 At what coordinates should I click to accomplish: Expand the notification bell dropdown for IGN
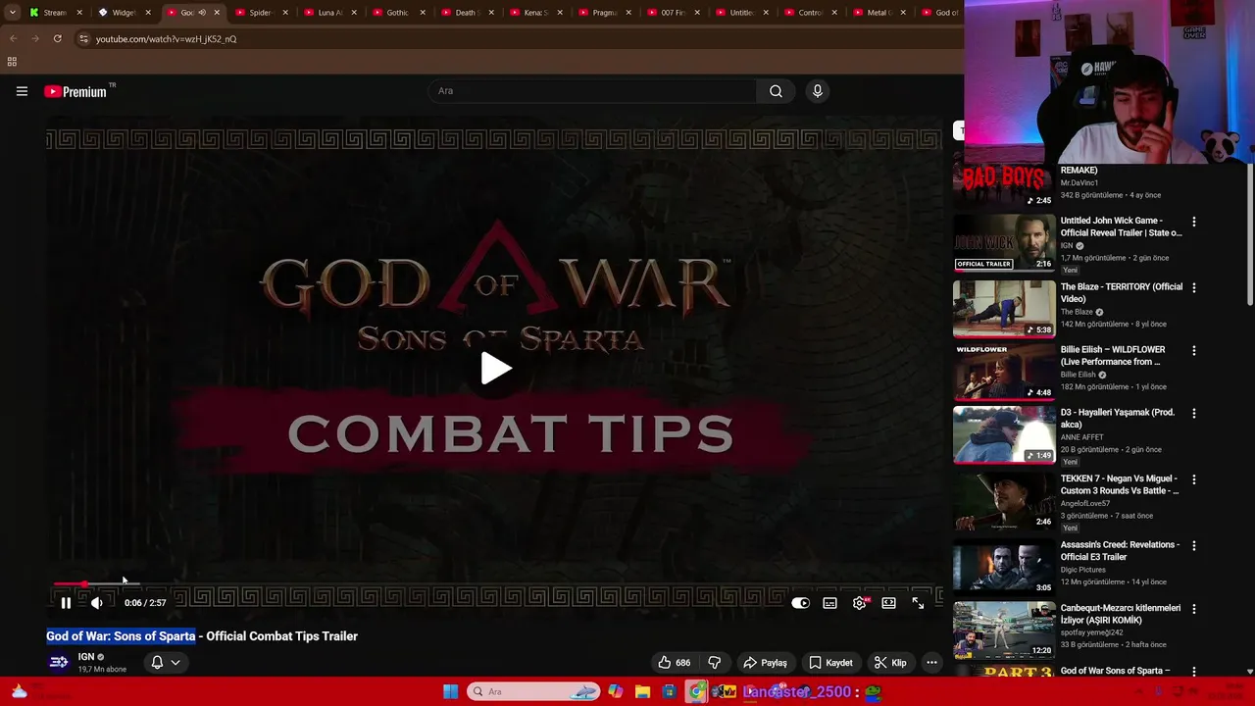point(165,663)
